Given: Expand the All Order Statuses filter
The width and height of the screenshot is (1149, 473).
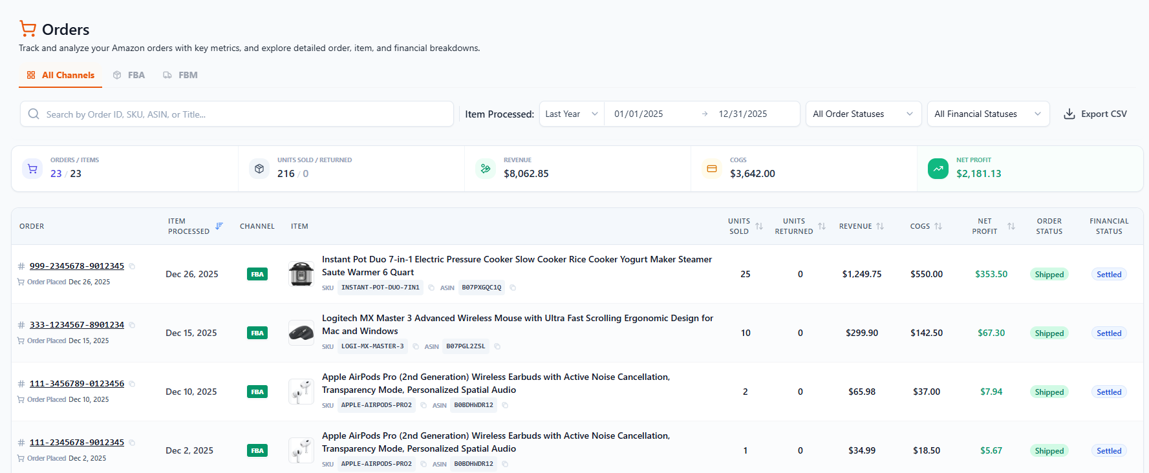Looking at the screenshot, I should pyautogui.click(x=863, y=114).
